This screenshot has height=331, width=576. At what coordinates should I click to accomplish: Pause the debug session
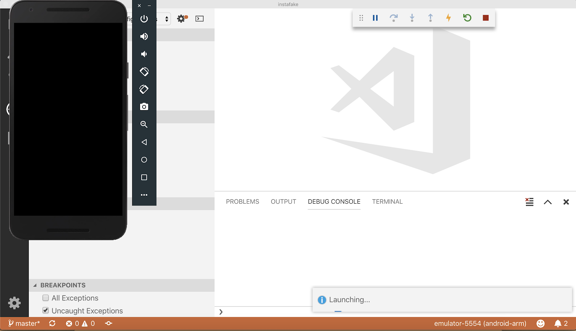pyautogui.click(x=375, y=18)
